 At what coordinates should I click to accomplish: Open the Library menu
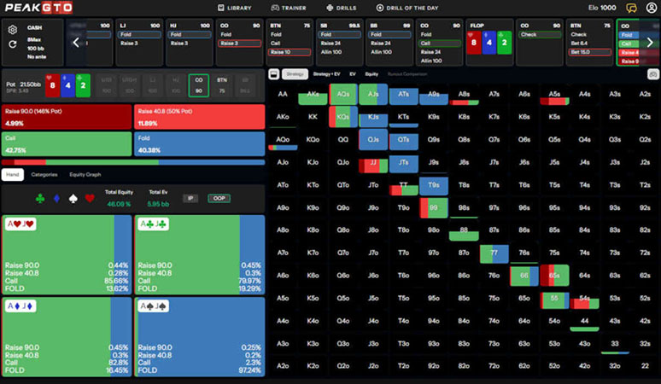coord(234,8)
